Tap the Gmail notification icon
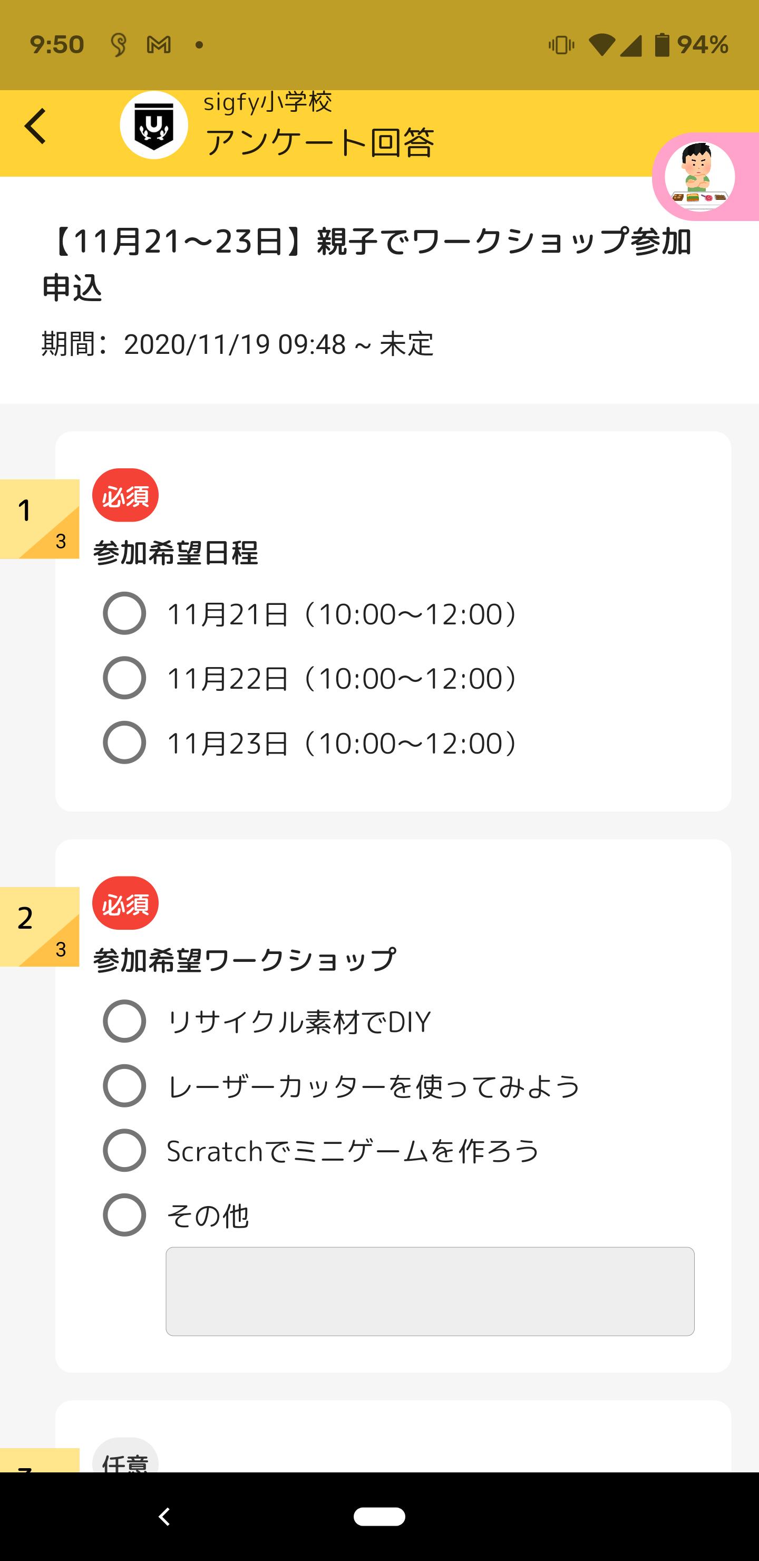The width and height of the screenshot is (759, 1561). (159, 45)
